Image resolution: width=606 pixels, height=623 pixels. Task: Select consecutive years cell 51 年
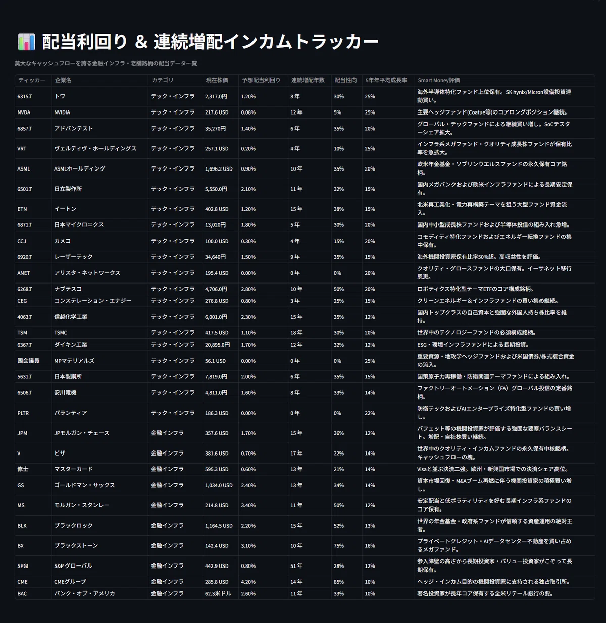pos(310,566)
